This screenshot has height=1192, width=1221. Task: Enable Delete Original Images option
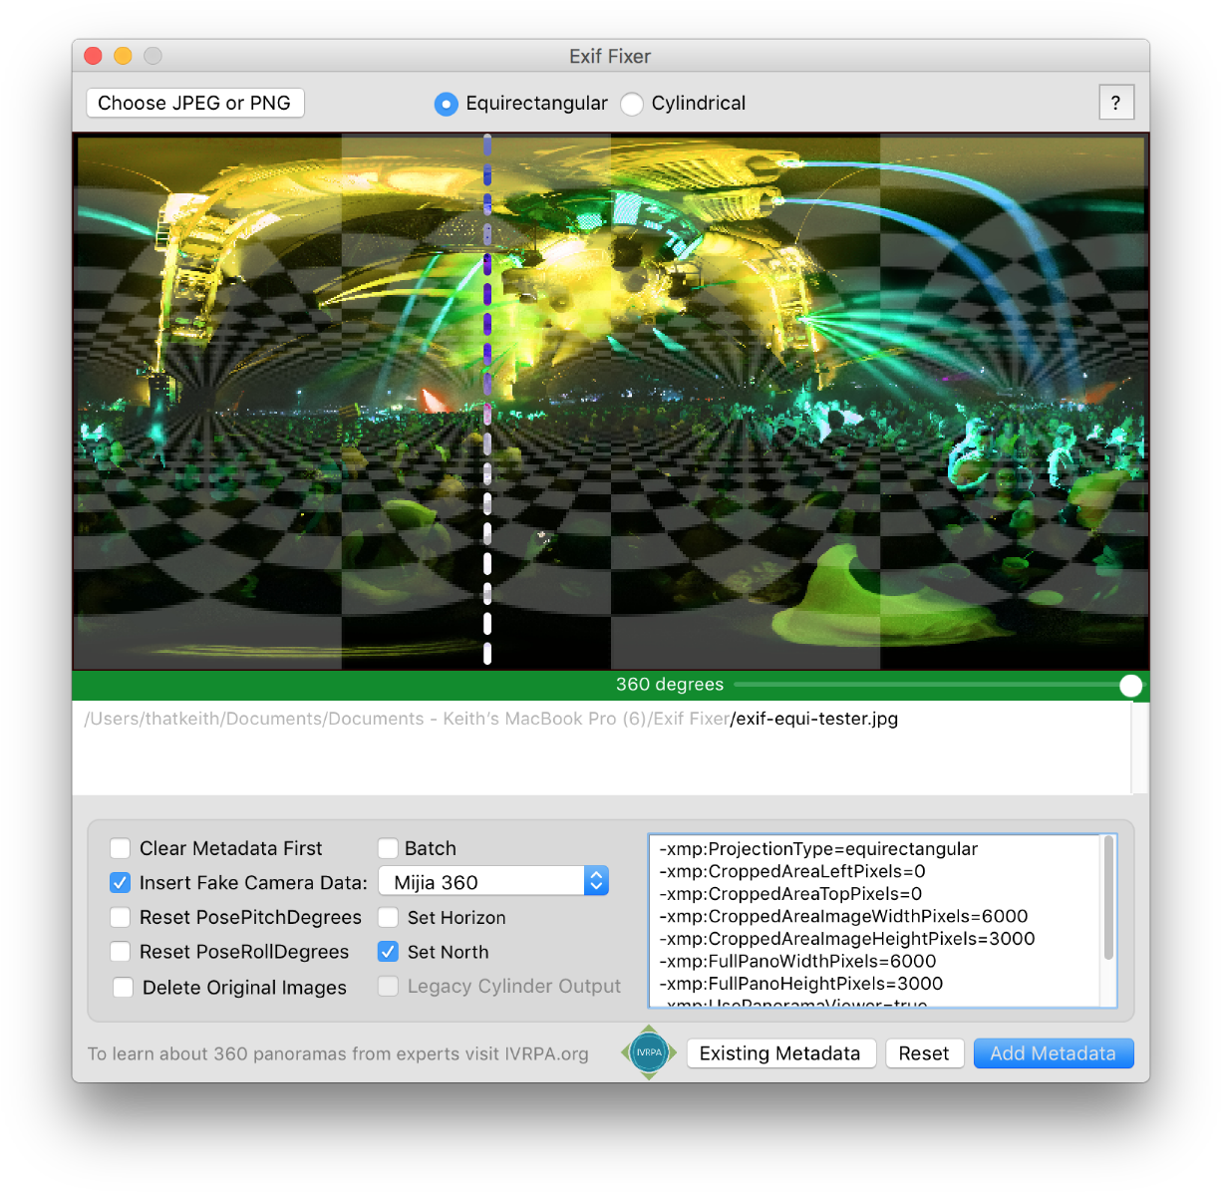[124, 988]
